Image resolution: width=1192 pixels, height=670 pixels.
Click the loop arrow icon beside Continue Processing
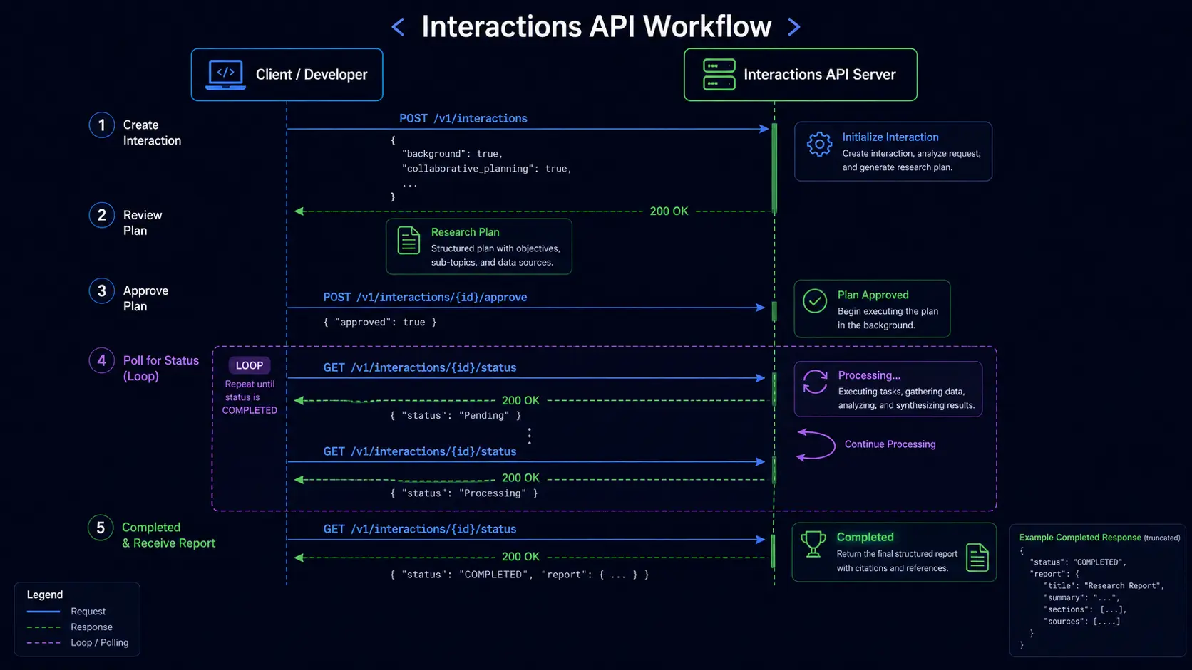point(816,445)
